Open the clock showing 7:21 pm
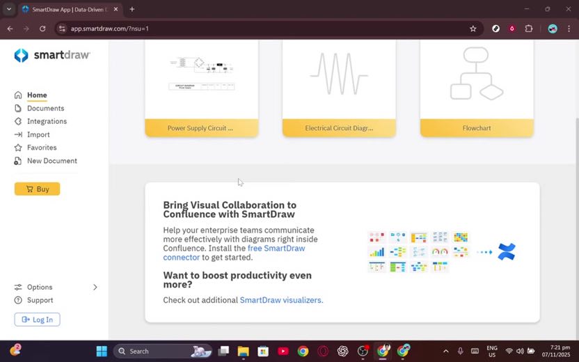This screenshot has height=362, width=579. point(556,351)
